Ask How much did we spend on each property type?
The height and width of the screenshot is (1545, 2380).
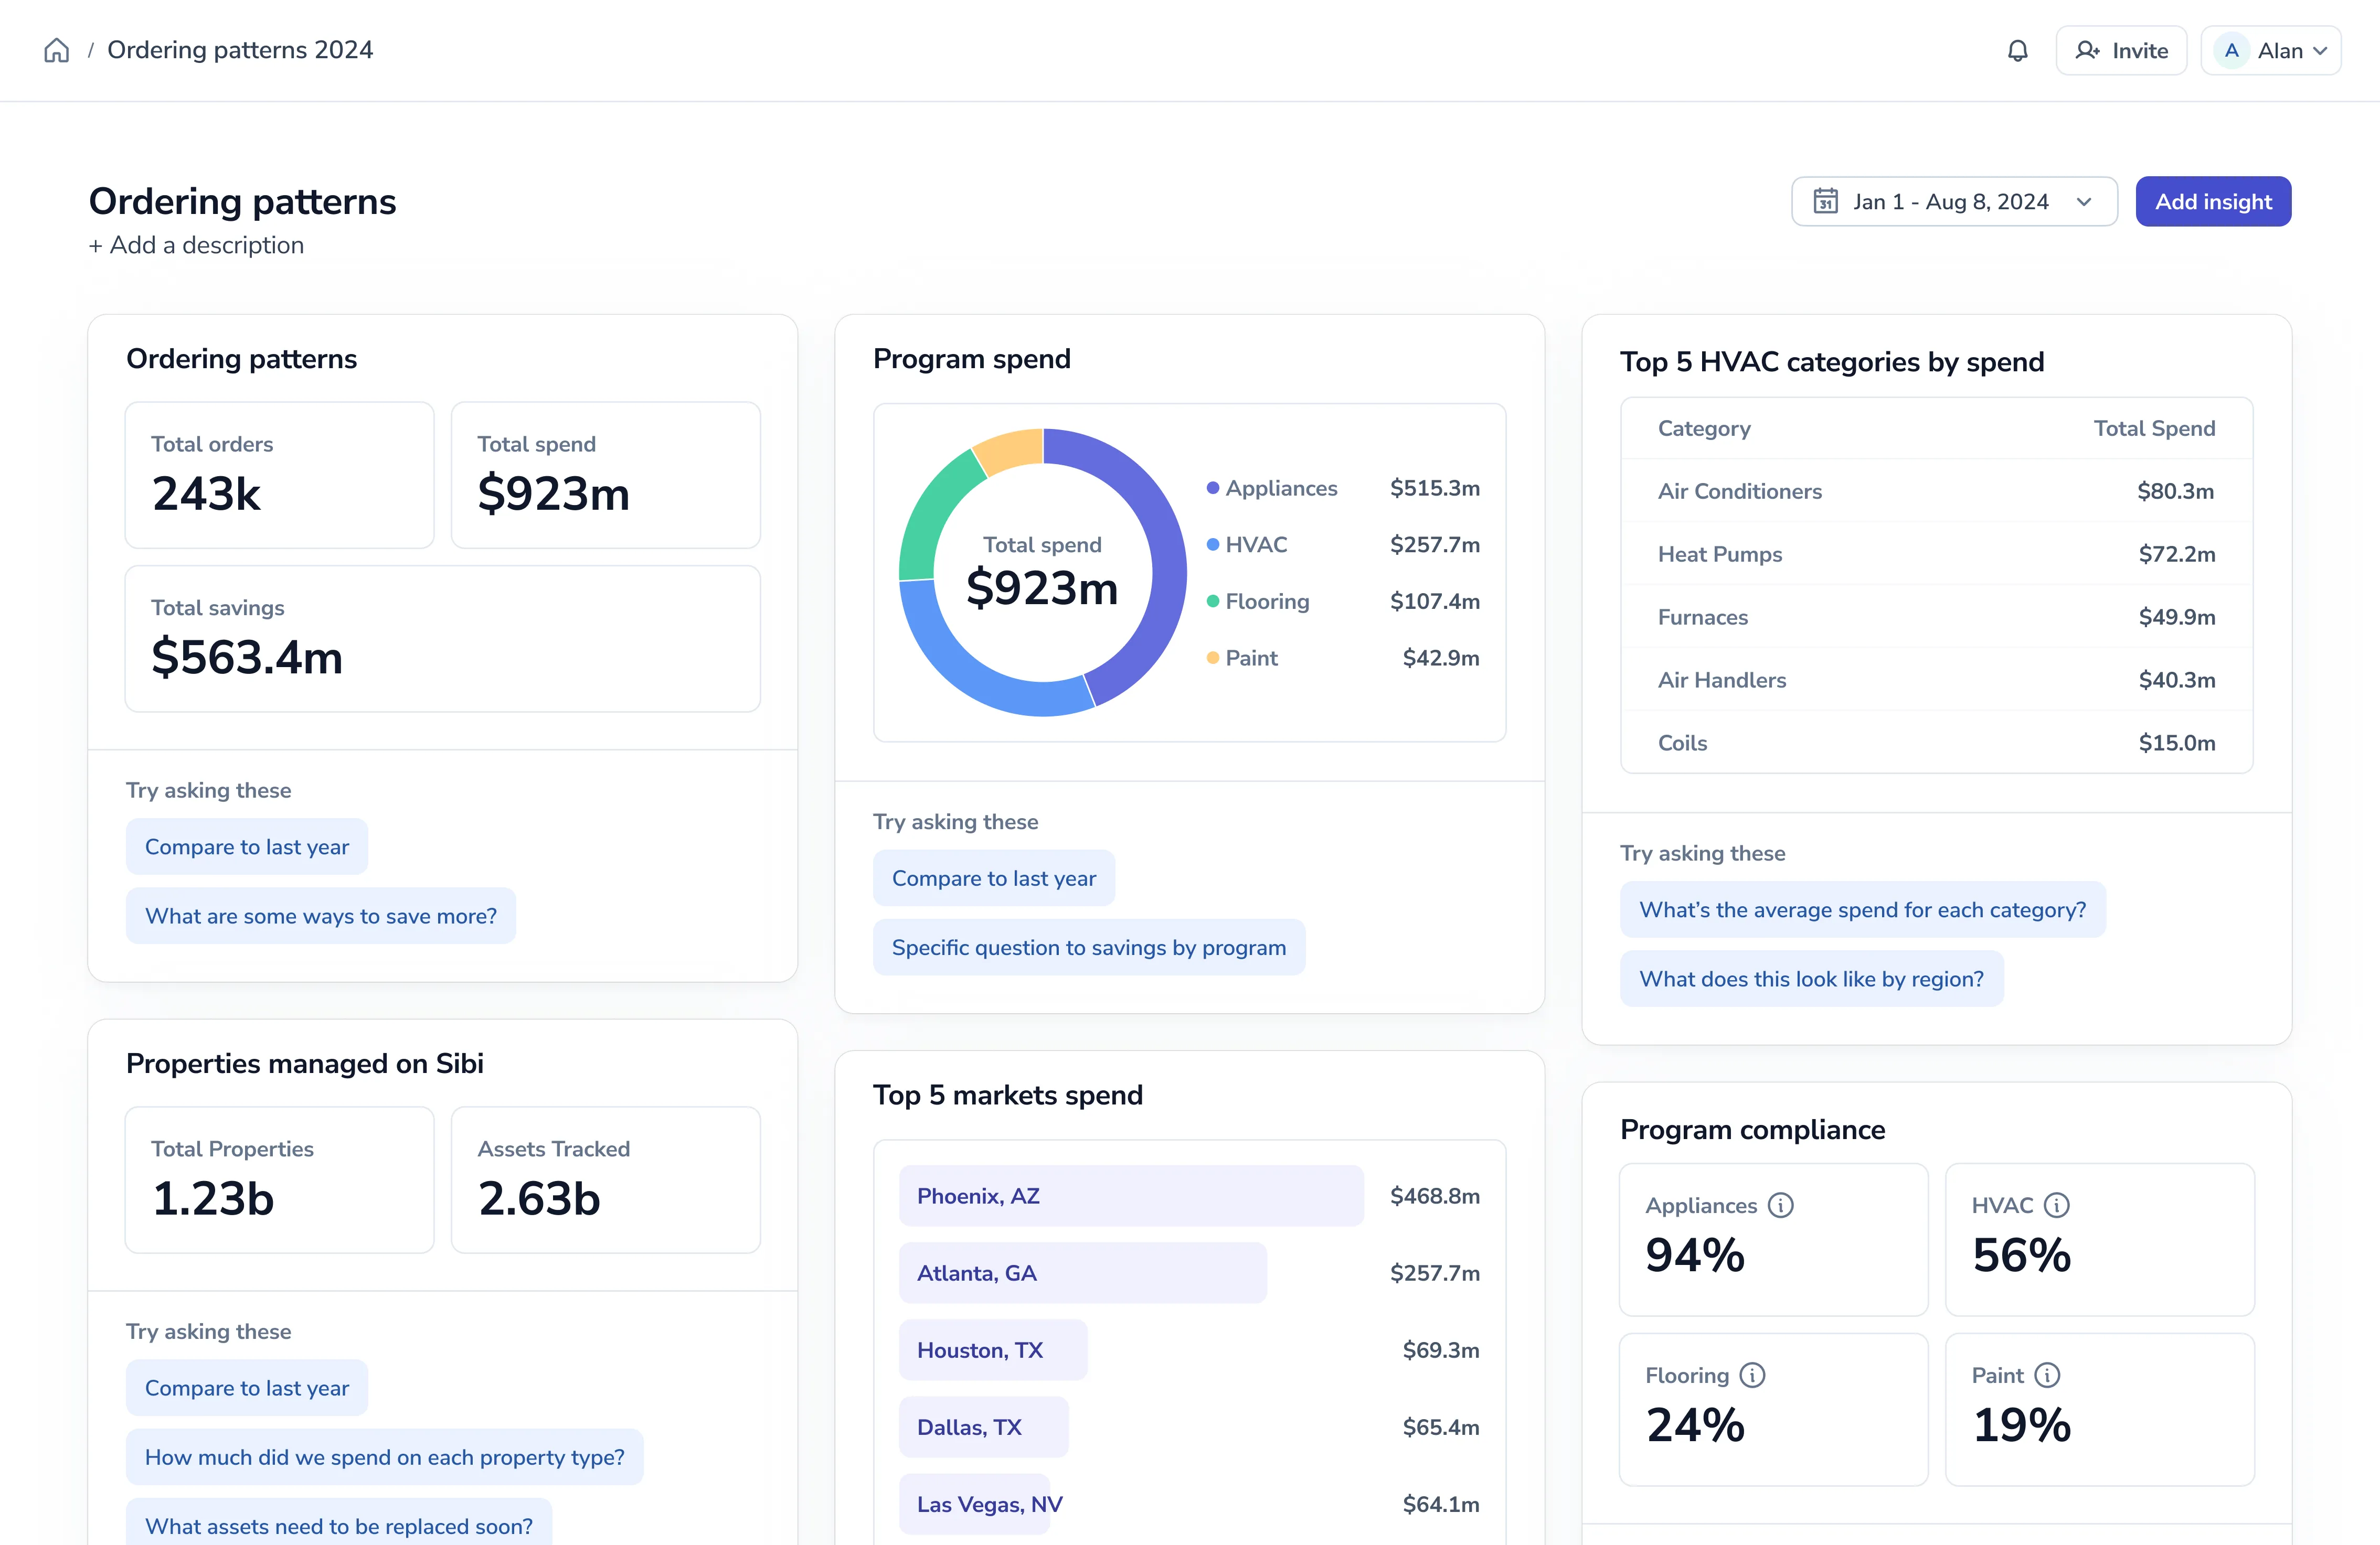click(x=385, y=1457)
